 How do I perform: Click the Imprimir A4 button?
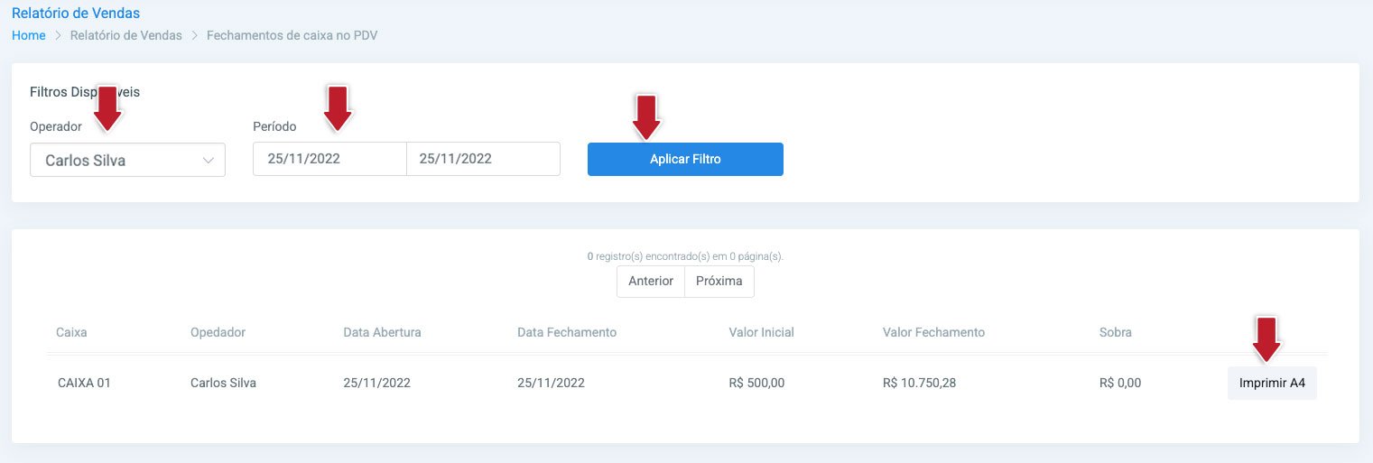point(1272,383)
